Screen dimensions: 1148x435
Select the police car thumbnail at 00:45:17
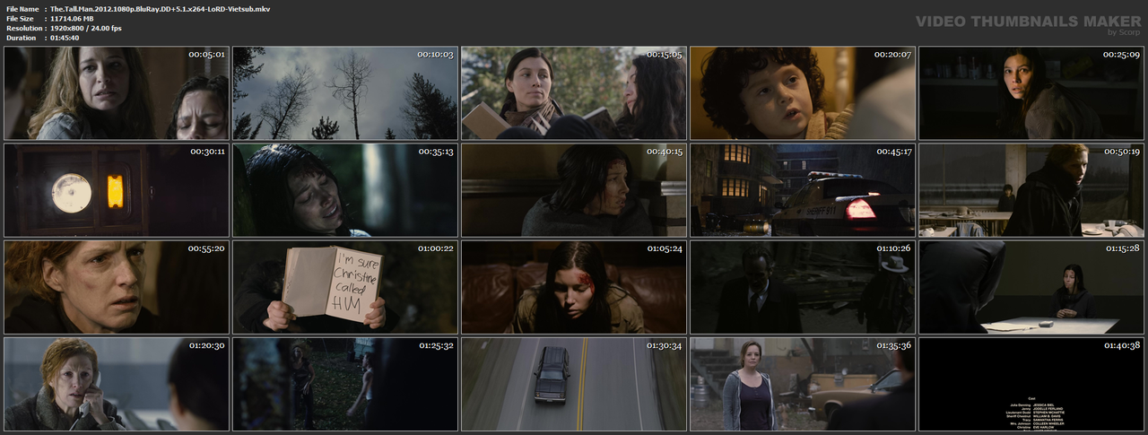coord(803,189)
